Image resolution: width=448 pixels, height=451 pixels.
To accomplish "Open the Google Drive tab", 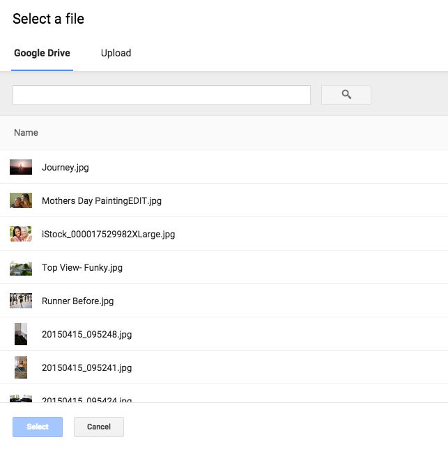I will pos(42,54).
